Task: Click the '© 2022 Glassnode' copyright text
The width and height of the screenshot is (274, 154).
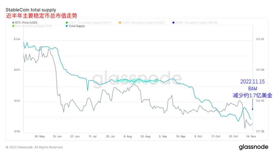Action: click(35, 147)
